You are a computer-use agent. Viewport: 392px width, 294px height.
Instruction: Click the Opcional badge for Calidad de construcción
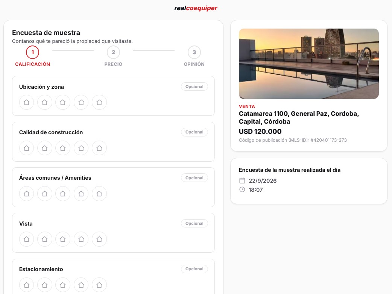pyautogui.click(x=194, y=132)
